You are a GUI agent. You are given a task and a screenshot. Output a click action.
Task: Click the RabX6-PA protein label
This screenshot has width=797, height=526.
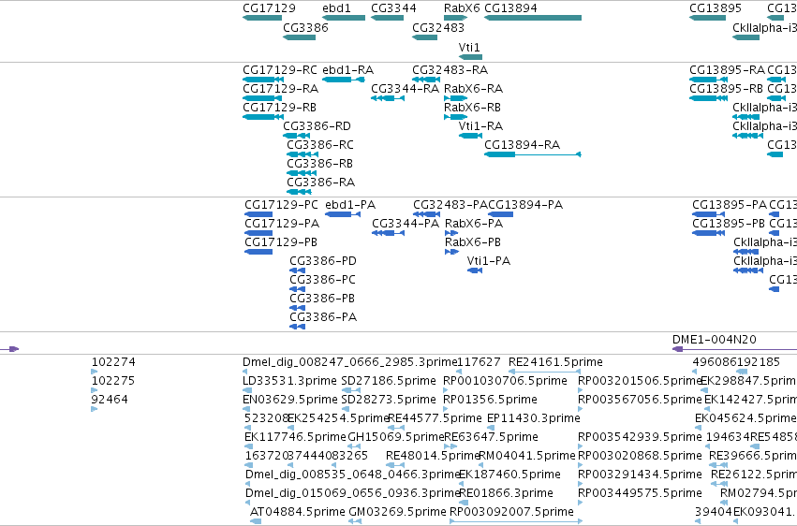tap(474, 224)
